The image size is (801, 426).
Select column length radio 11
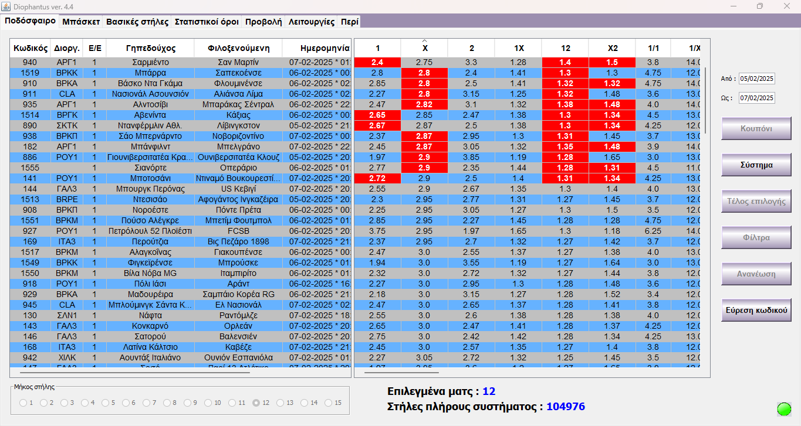(x=232, y=403)
